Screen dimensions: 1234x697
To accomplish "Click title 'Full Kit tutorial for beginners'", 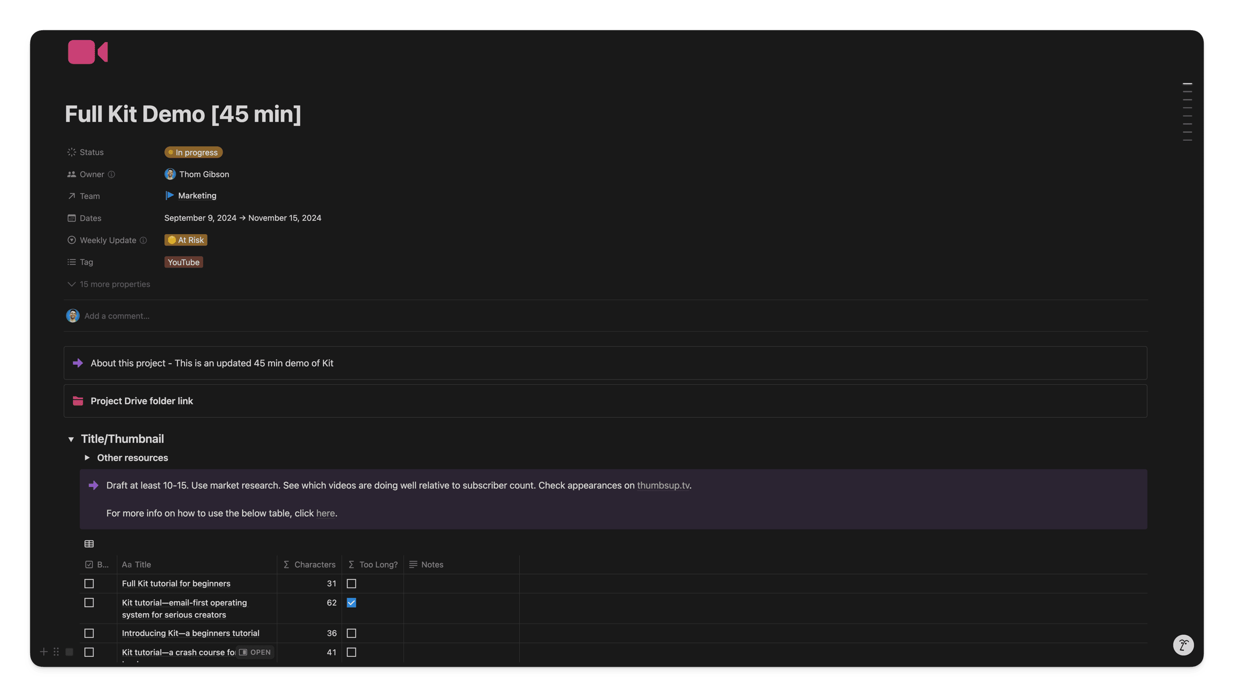I will click(176, 583).
